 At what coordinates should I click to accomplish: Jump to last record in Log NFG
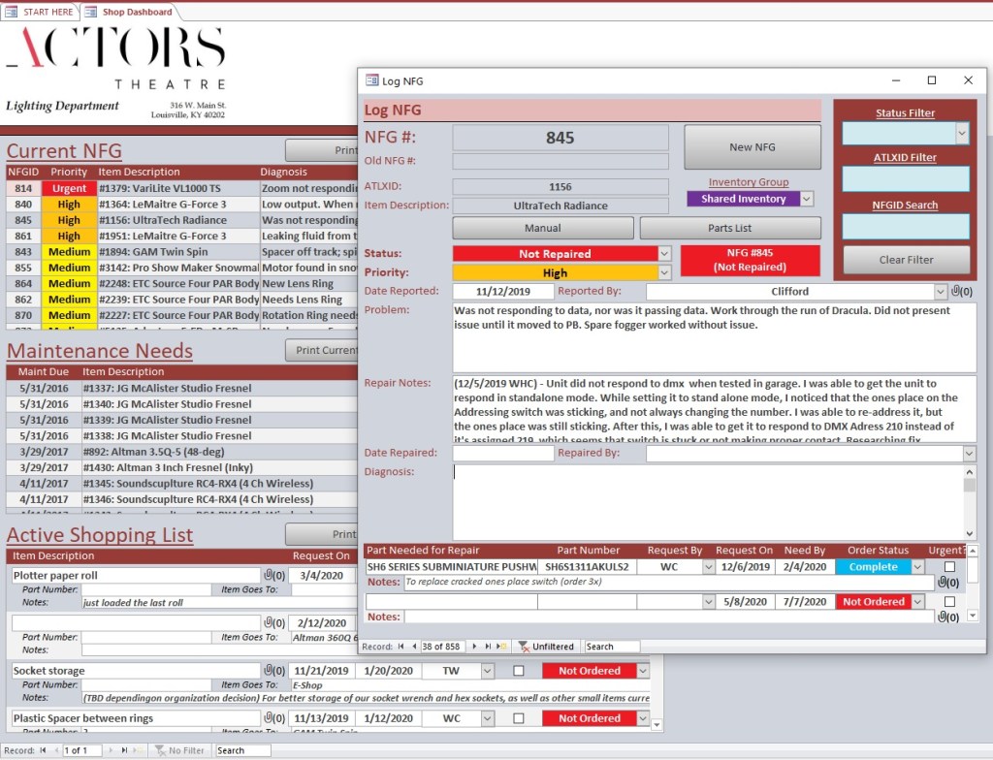(x=488, y=647)
